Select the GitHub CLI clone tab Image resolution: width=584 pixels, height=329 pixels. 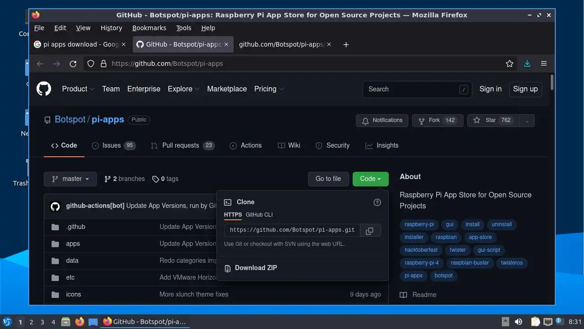(259, 214)
